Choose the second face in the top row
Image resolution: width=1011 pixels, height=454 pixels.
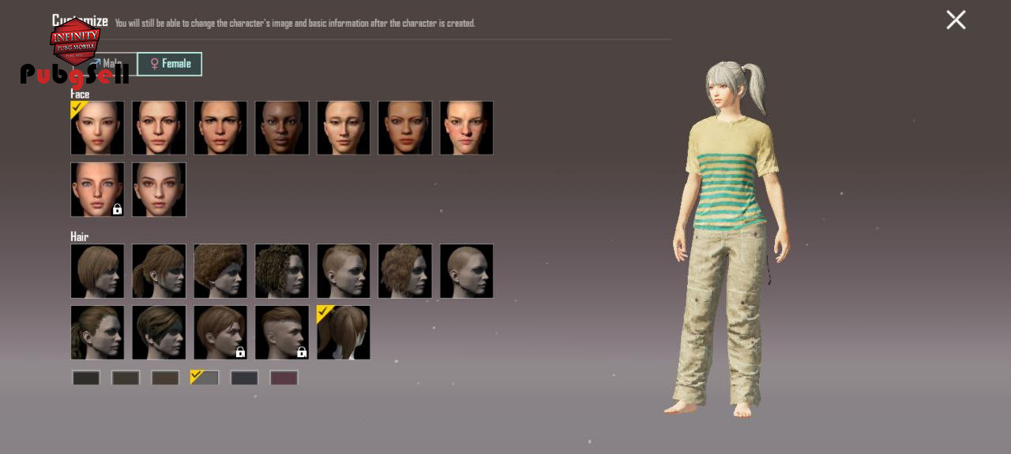point(159,128)
